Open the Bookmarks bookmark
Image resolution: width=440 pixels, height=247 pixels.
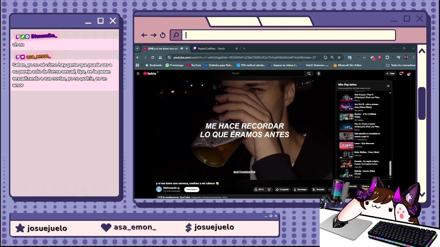(154, 65)
